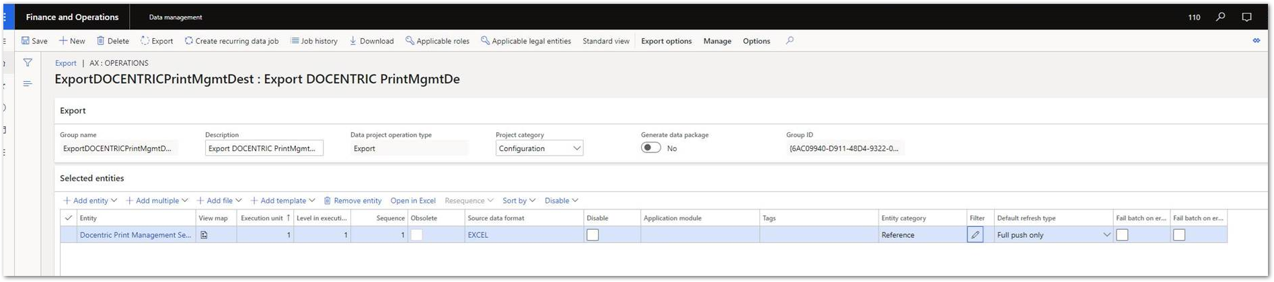Open the filter pane funnel icon
Image resolution: width=1274 pixels, height=282 pixels.
(x=28, y=62)
